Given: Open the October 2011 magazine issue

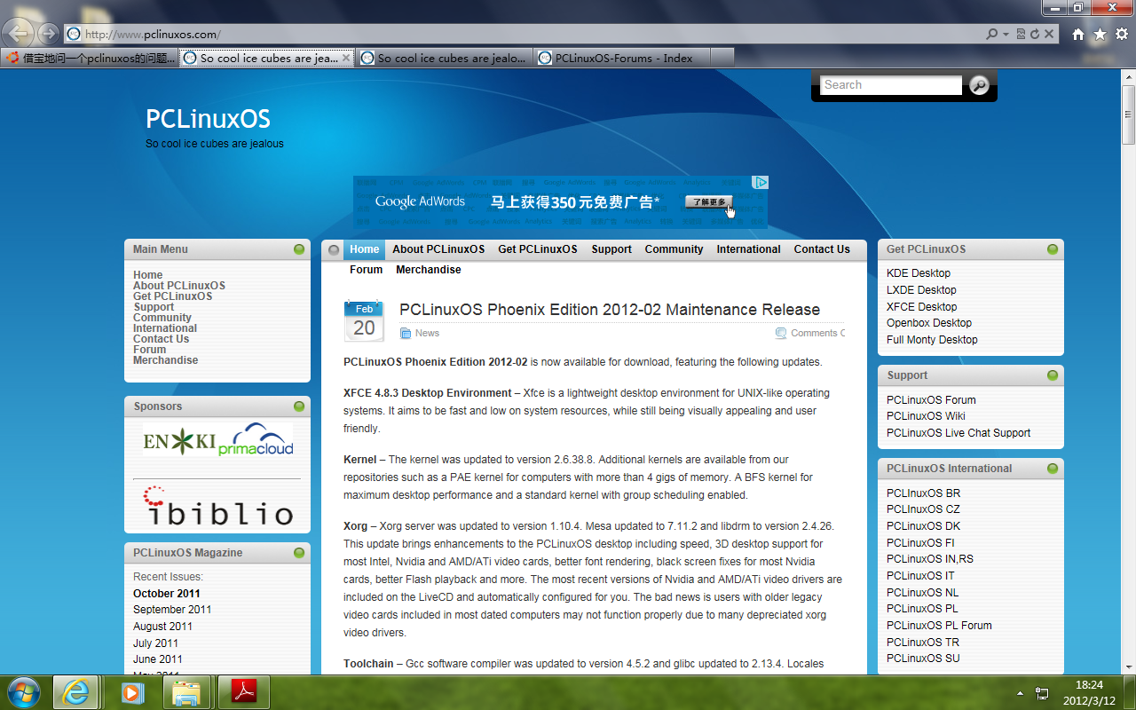Looking at the screenshot, I should tap(167, 594).
